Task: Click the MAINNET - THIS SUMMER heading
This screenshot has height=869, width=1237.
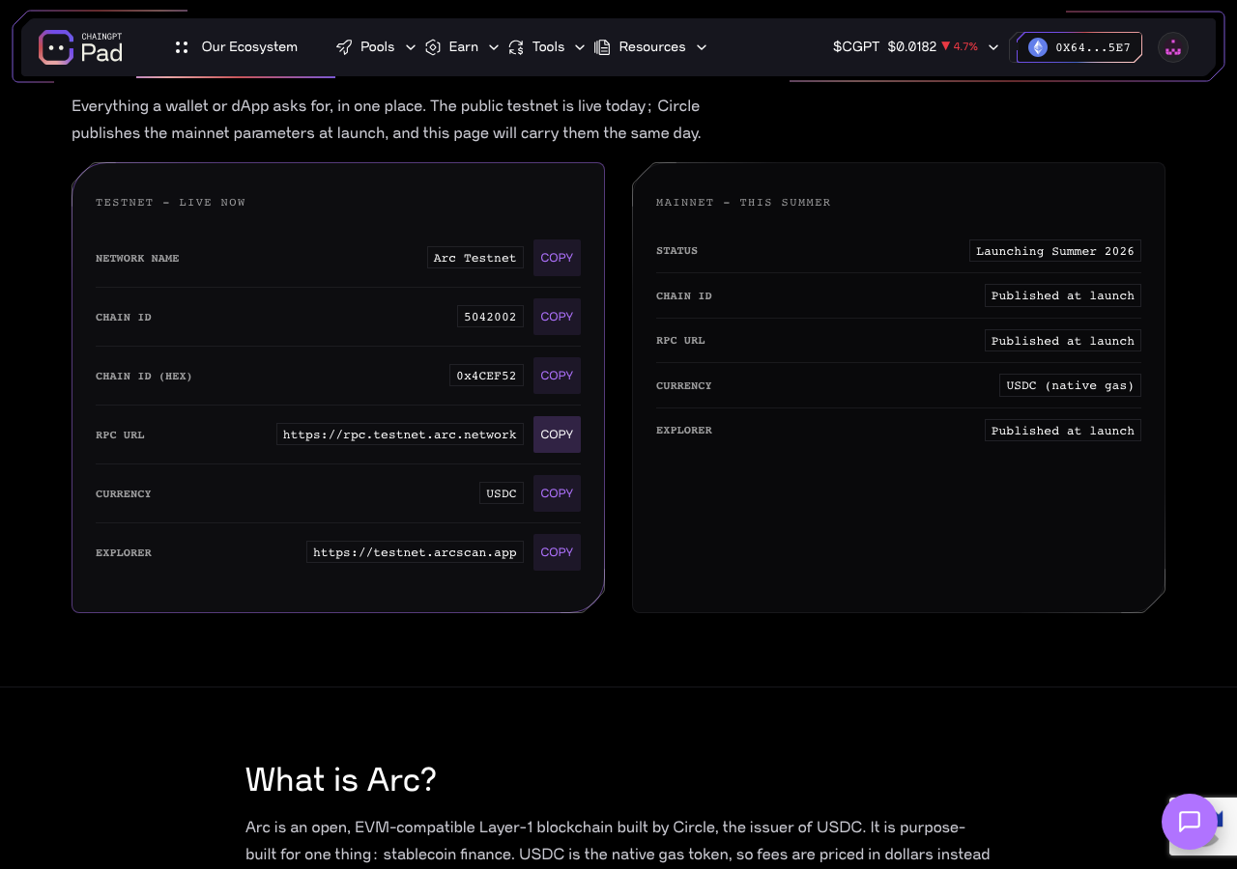Action: (x=743, y=203)
